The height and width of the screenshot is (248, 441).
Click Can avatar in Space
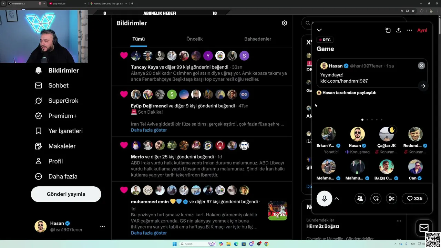(415, 167)
